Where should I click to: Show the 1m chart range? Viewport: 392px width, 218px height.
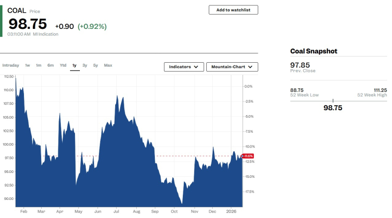pyautogui.click(x=38, y=65)
